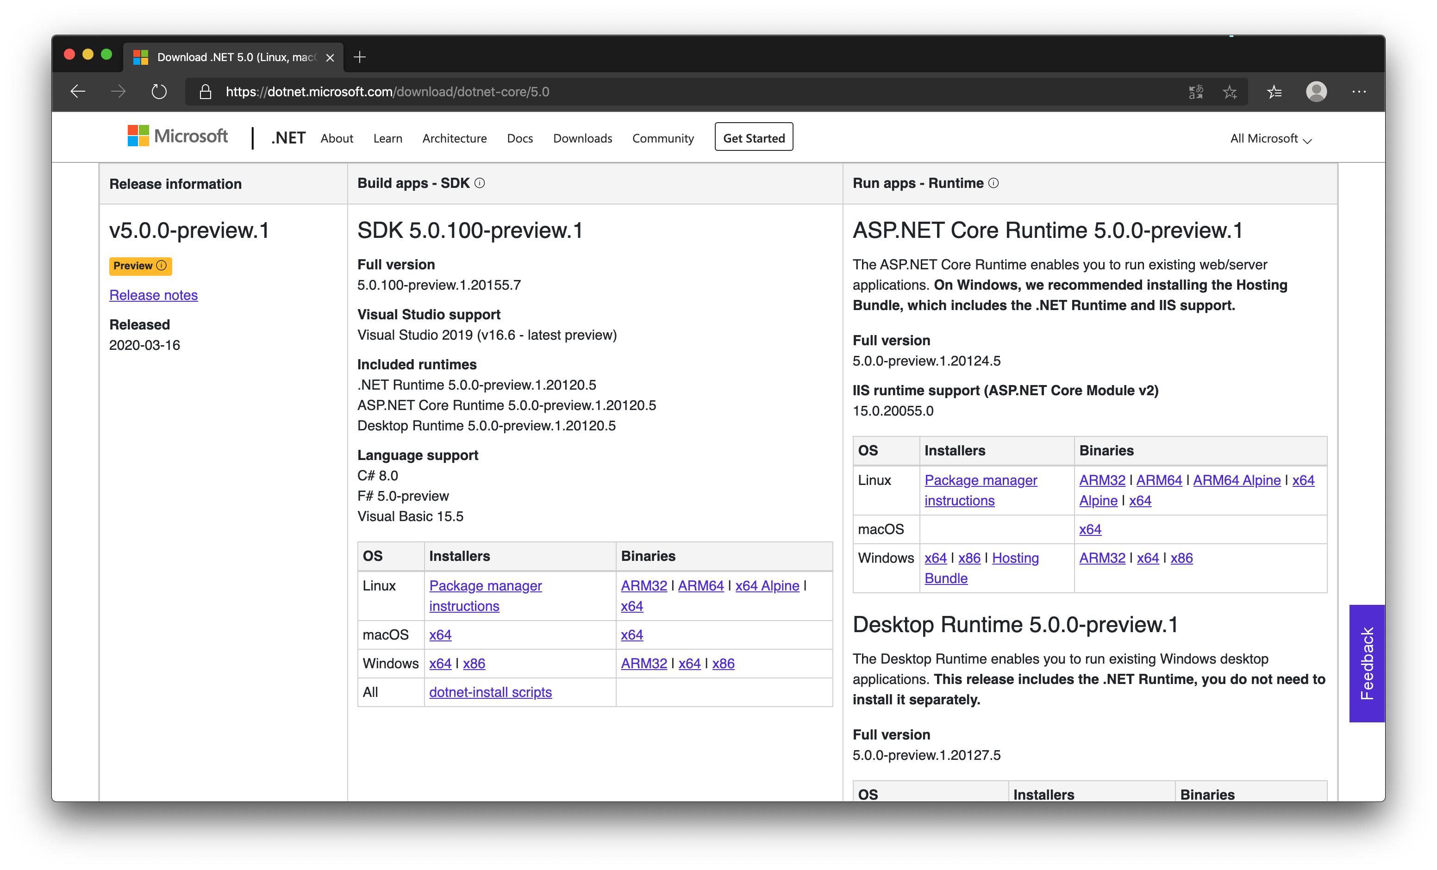
Task: Open the .NET home link
Action: (x=288, y=138)
